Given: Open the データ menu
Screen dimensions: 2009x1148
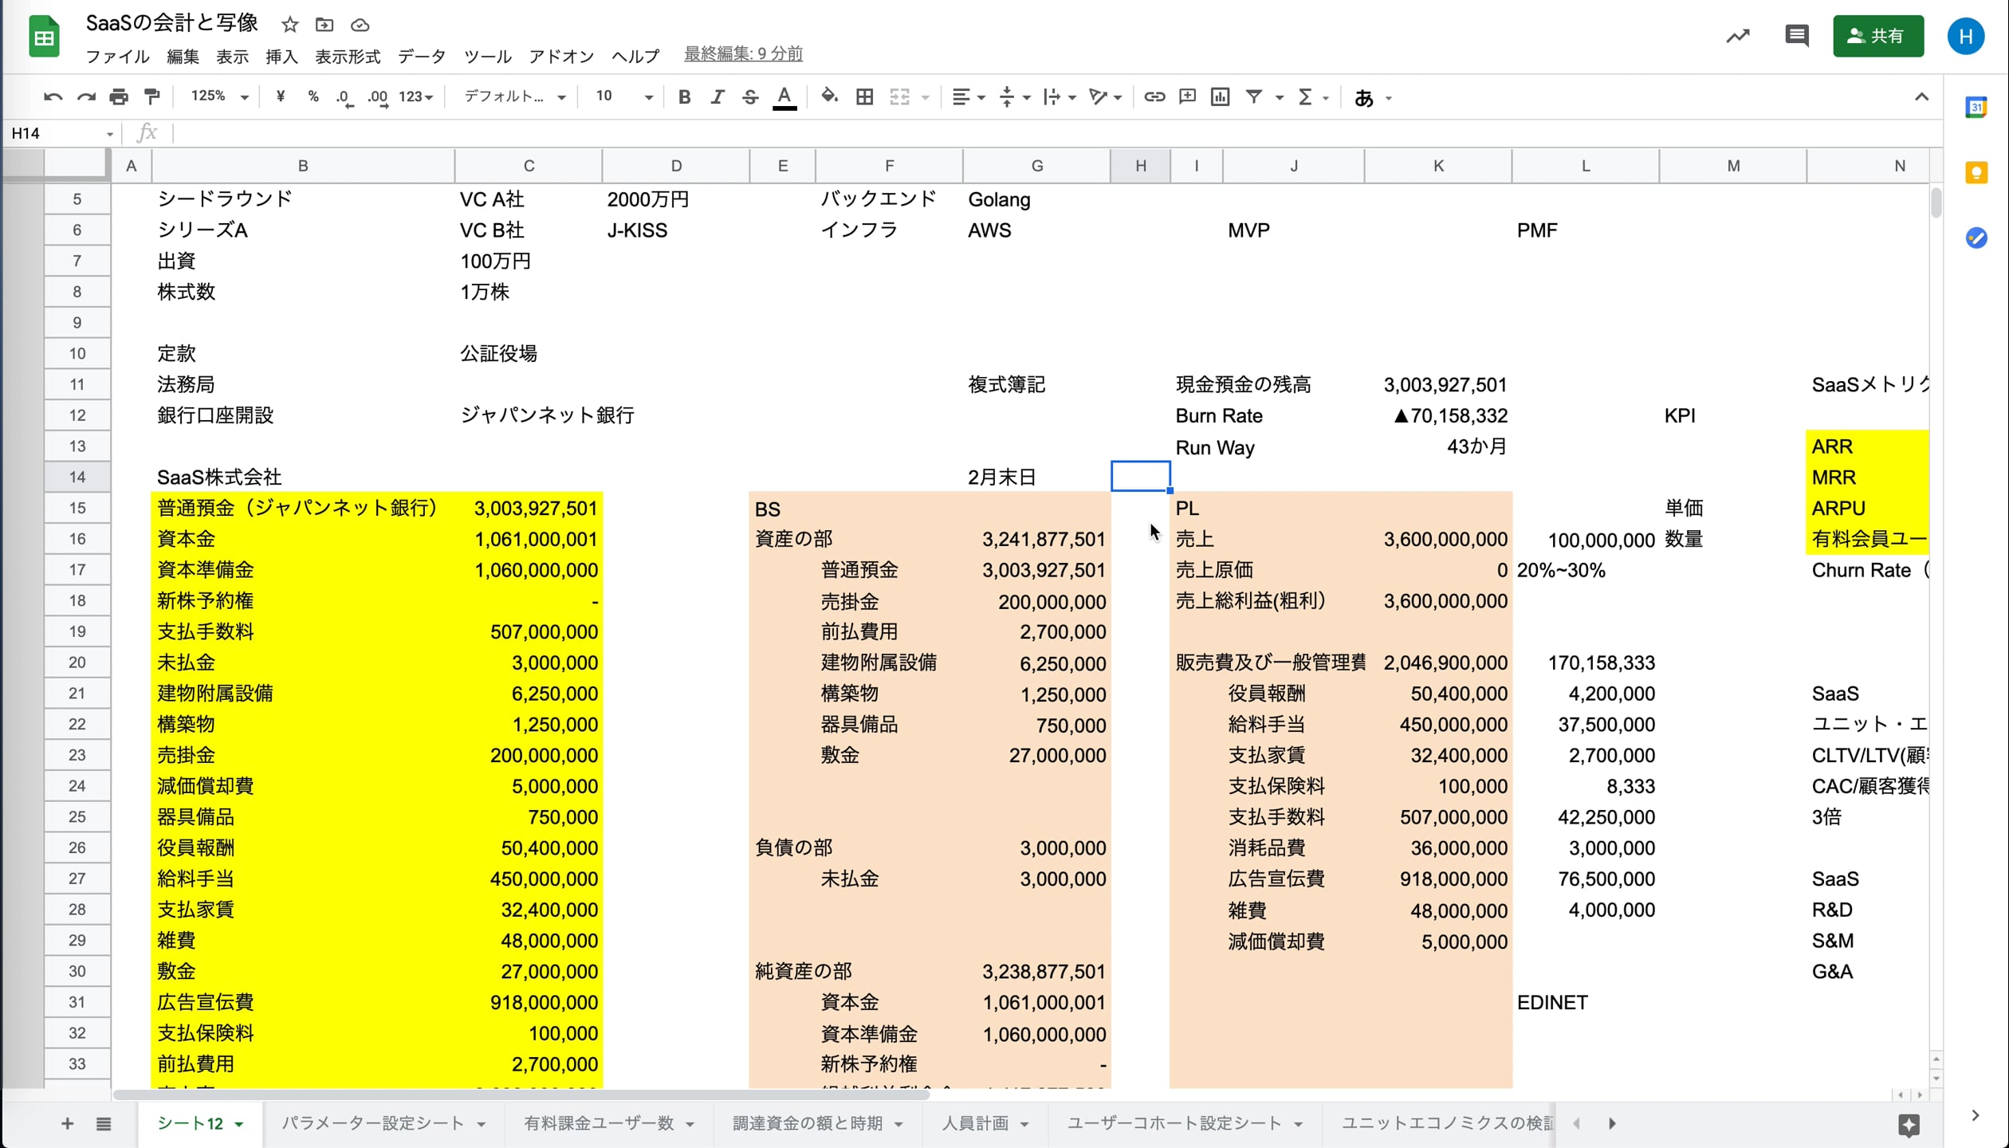Looking at the screenshot, I should coord(421,57).
